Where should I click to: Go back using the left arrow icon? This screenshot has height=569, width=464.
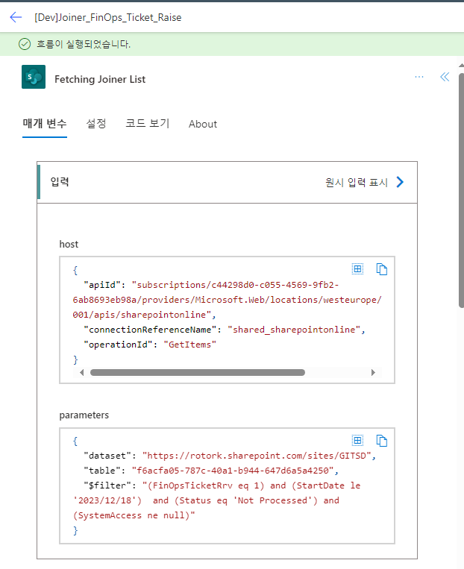[16, 17]
